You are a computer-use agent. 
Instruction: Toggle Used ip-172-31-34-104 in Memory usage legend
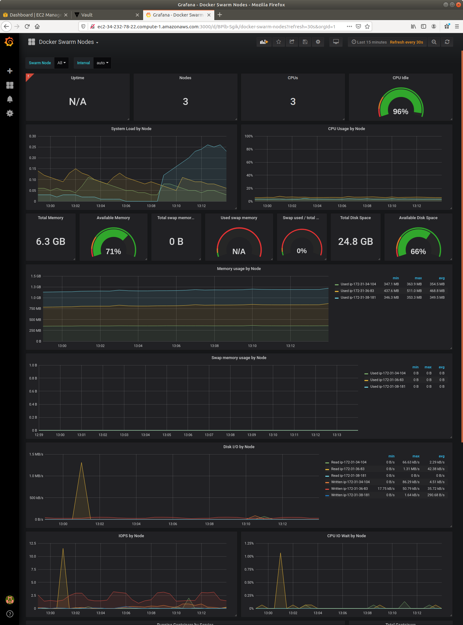click(358, 284)
